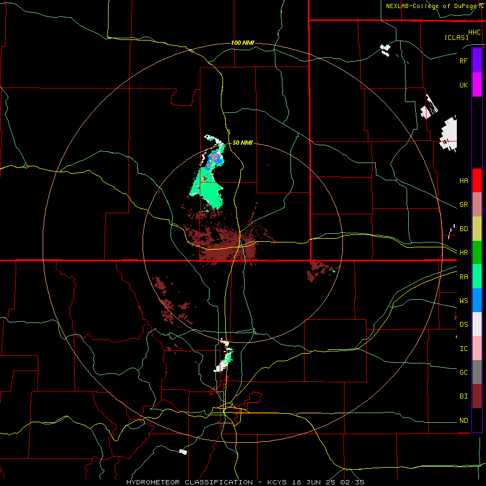Screen dimensions: 486x486
Task: Click the yellow BD legend swatch
Action: point(477,229)
